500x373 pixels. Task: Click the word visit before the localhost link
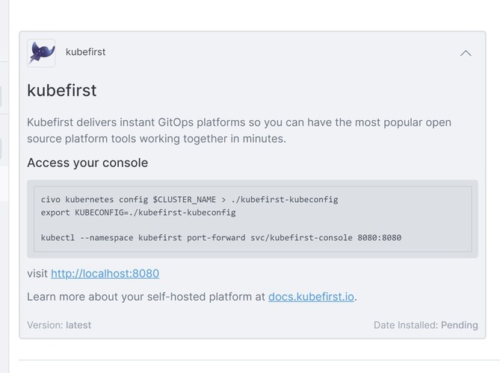(x=37, y=273)
